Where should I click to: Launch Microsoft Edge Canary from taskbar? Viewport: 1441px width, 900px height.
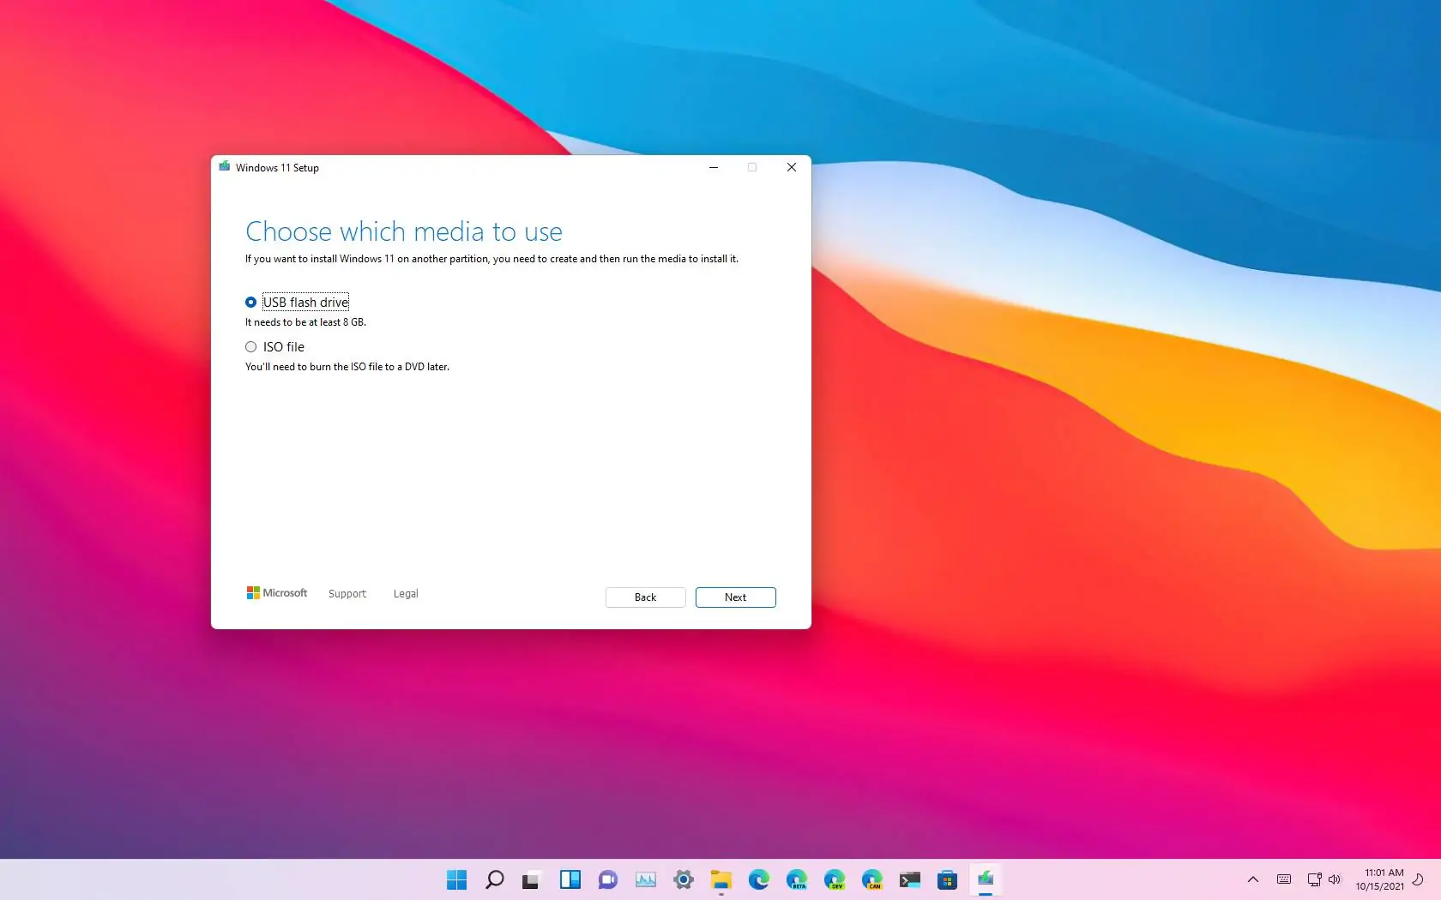[x=871, y=879]
